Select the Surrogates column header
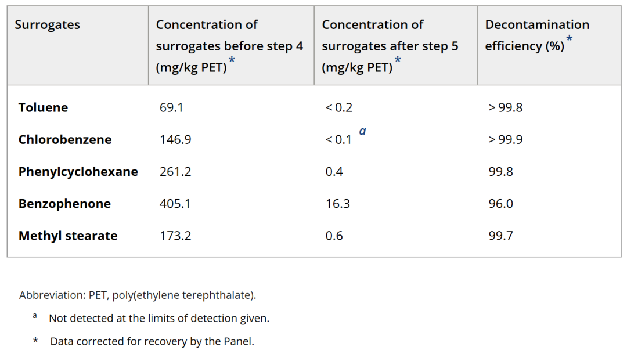 [x=48, y=25]
